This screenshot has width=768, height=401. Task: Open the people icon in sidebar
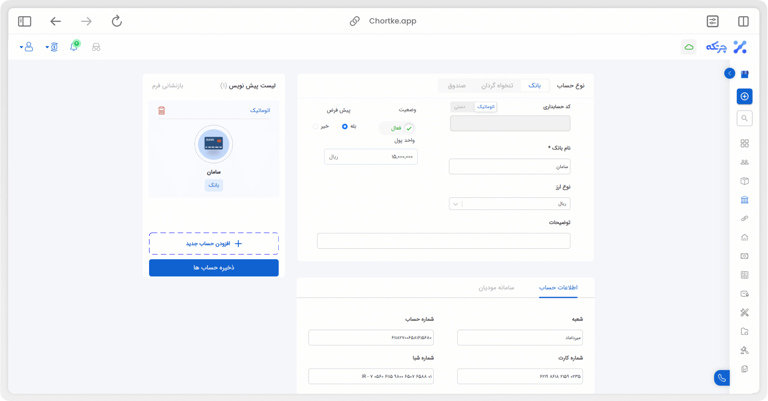[x=744, y=162]
